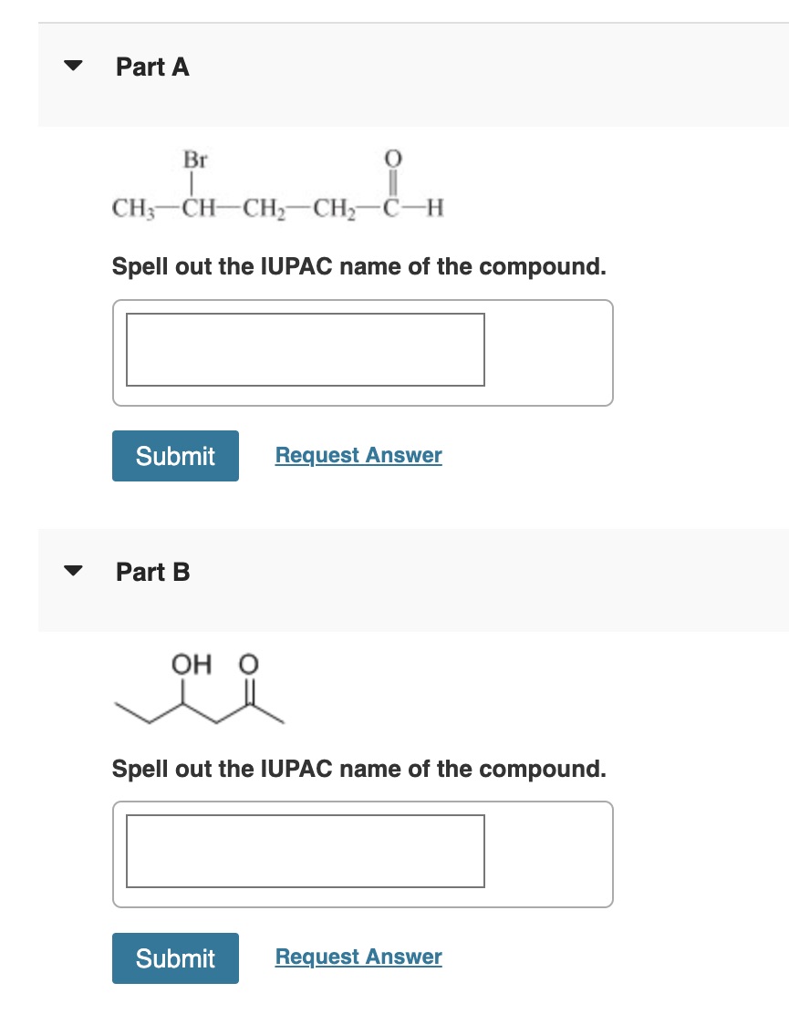Viewport: 789px width, 1014px height.
Task: Click the CH3 group in Part A structure
Action: 130,210
